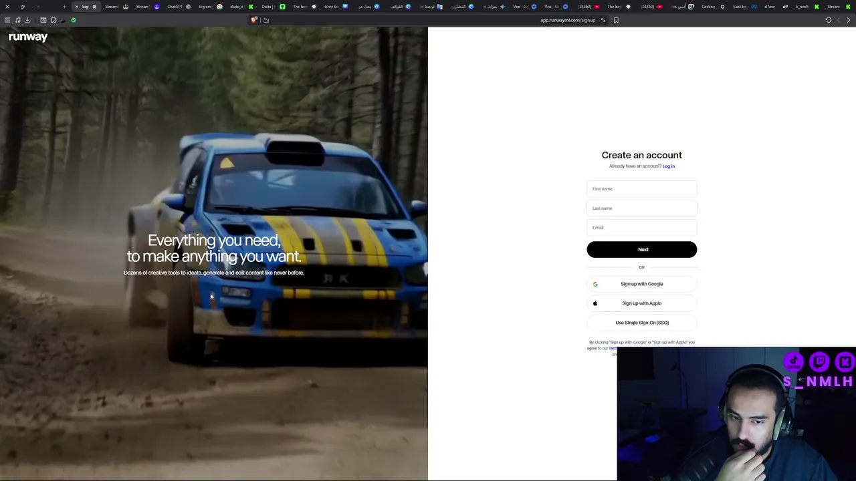Reload the page with refresh icon

(829, 20)
